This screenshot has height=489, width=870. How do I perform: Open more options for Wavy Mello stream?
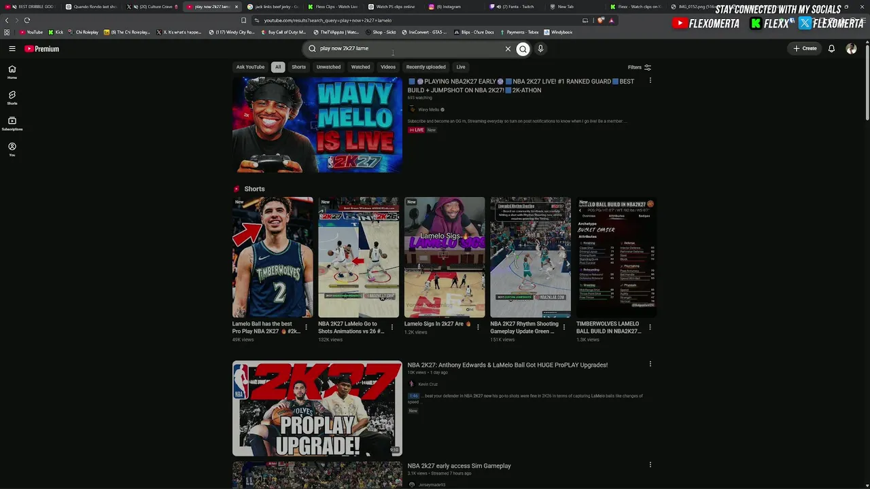click(x=650, y=81)
